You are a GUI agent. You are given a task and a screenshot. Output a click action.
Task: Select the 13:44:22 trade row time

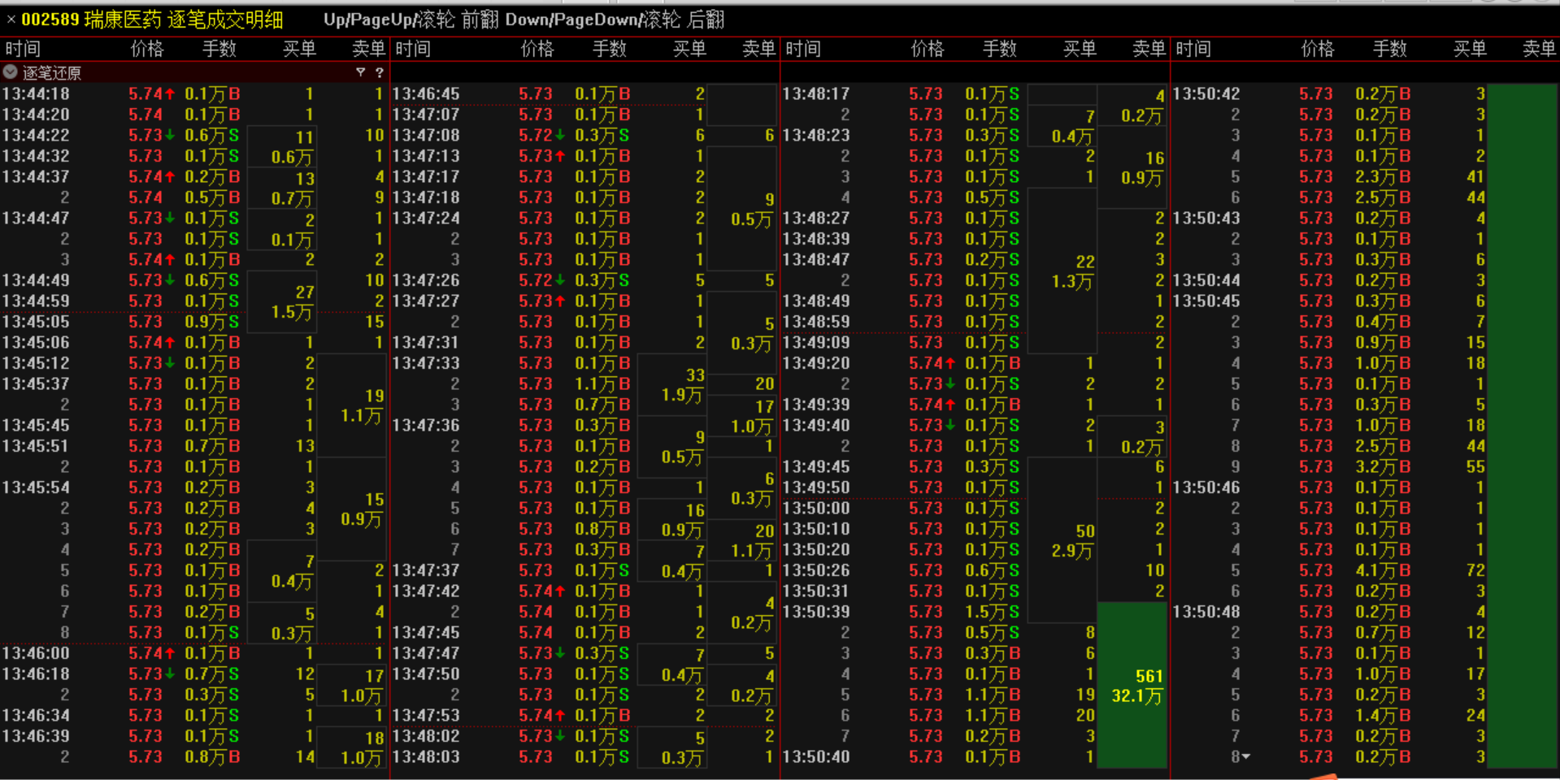[x=36, y=136]
